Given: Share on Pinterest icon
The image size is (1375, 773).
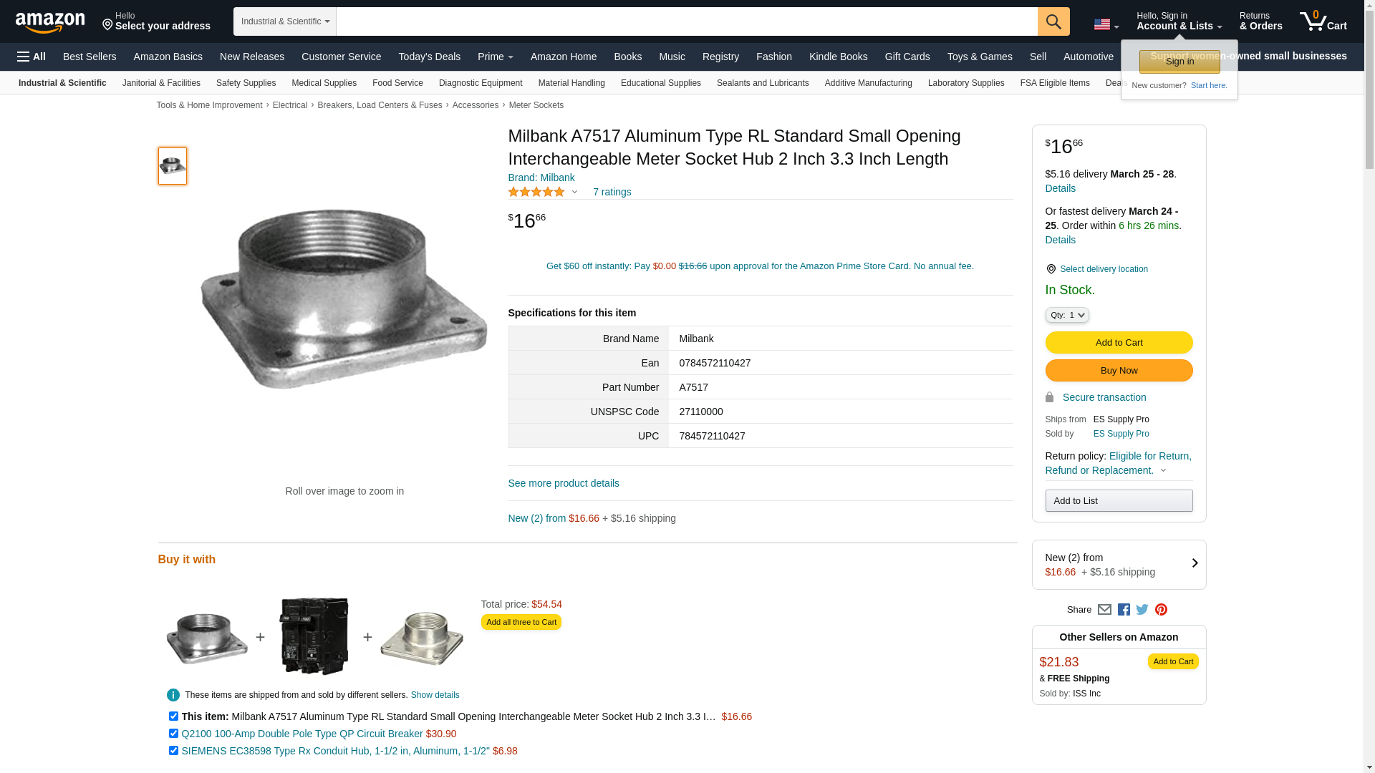Looking at the screenshot, I should pyautogui.click(x=1161, y=610).
